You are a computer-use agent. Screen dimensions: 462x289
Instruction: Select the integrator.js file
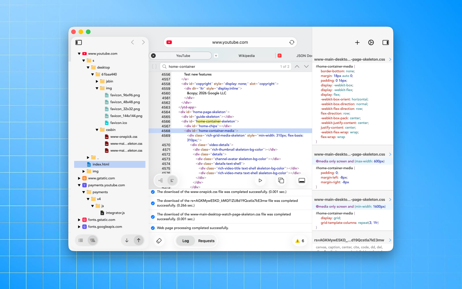pyautogui.click(x=115, y=213)
